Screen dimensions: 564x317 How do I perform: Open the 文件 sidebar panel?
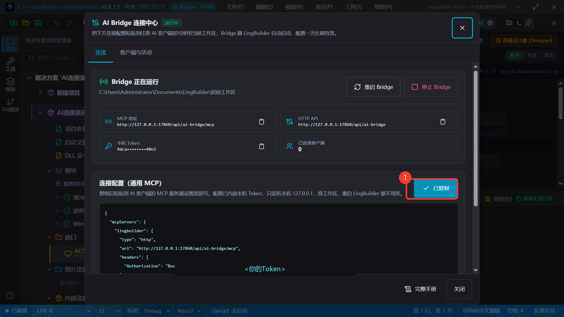11,44
